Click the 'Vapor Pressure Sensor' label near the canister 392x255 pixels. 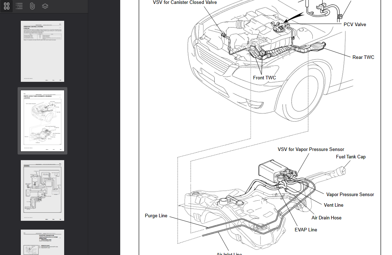pyautogui.click(x=350, y=194)
